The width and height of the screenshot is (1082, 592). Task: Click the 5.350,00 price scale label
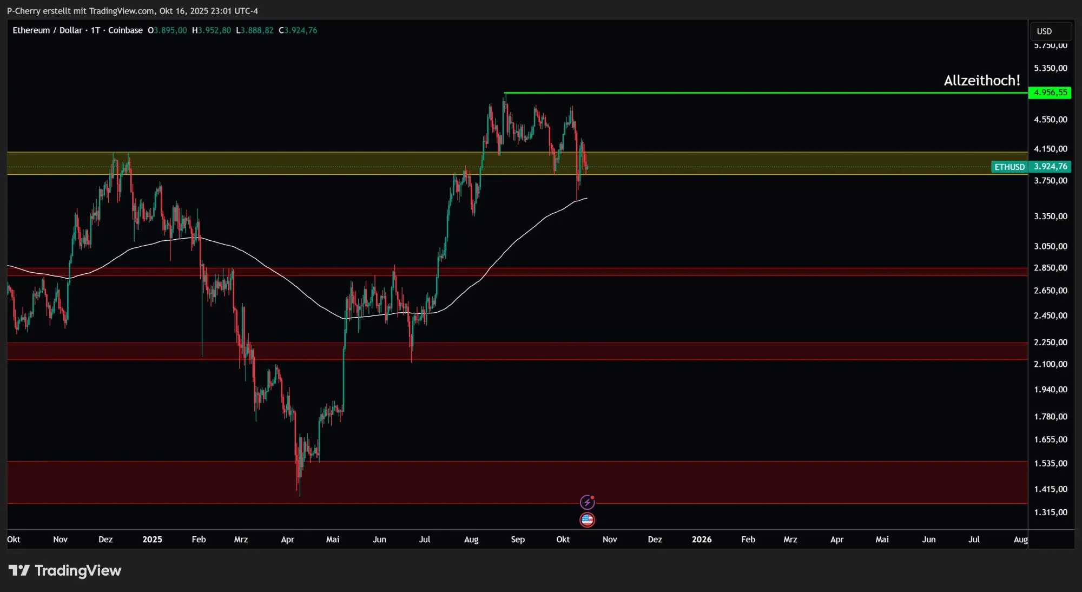1050,68
